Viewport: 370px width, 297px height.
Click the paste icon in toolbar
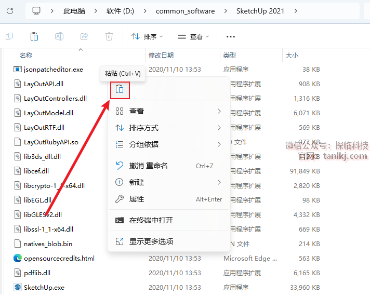[x=34, y=36]
